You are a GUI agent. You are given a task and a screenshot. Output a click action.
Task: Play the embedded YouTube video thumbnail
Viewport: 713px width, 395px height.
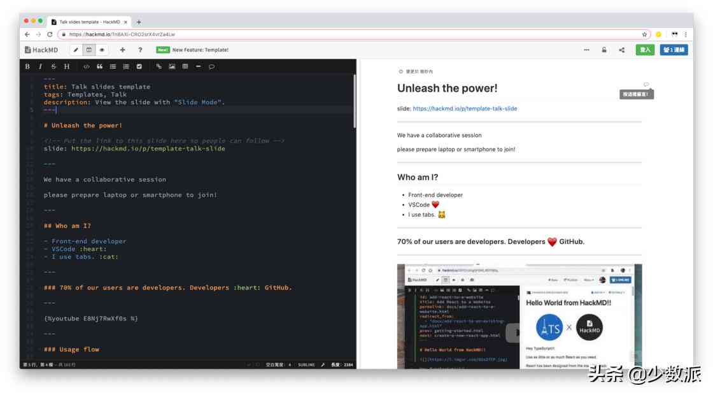(519, 316)
